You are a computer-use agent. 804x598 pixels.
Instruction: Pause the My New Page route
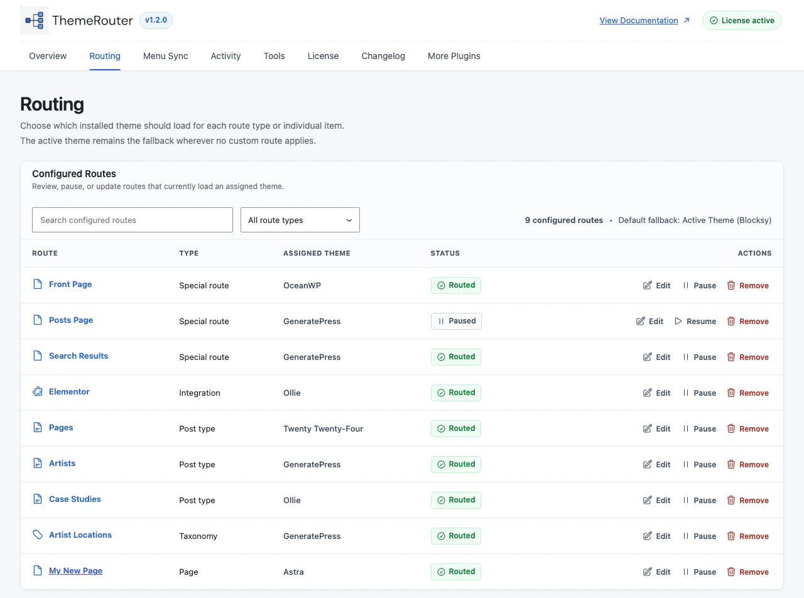pyautogui.click(x=699, y=572)
